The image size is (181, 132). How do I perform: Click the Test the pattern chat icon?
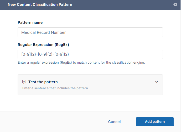coord(24,82)
